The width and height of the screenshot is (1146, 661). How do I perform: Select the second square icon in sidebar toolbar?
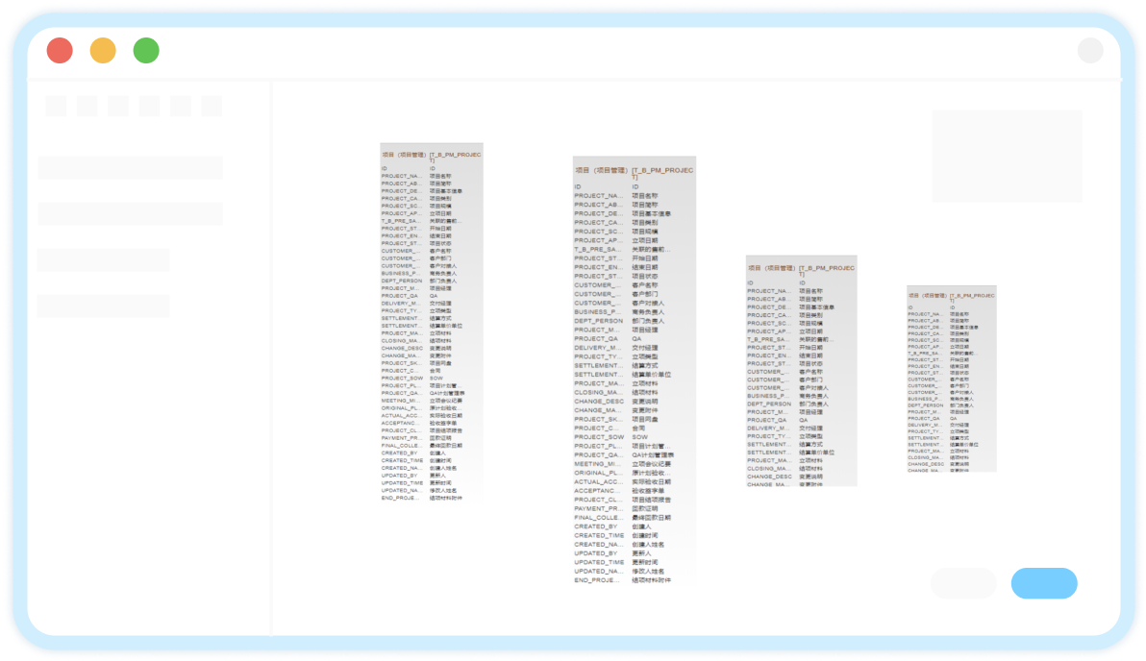pos(87,106)
